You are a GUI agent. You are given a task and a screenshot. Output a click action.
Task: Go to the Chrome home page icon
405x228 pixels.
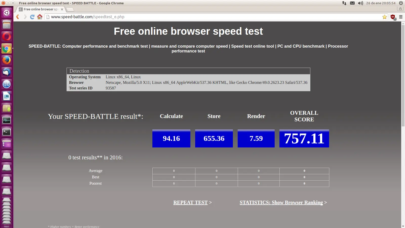(x=40, y=17)
